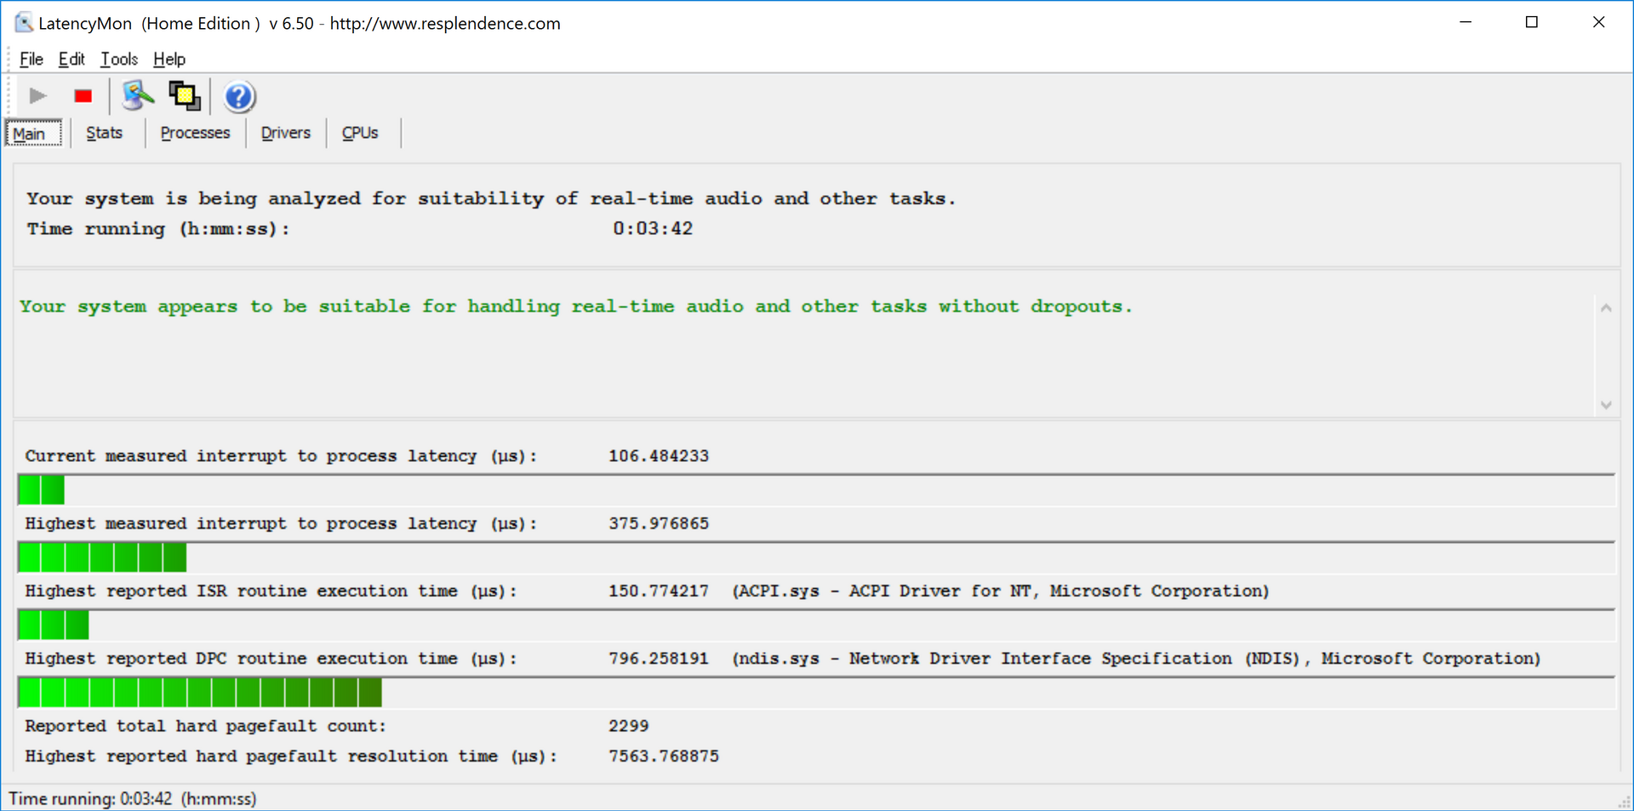Open the Help menu
This screenshot has width=1634, height=811.
pyautogui.click(x=169, y=59)
